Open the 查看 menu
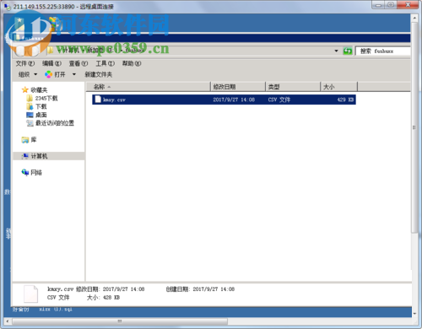The image size is (422, 329). (78, 63)
